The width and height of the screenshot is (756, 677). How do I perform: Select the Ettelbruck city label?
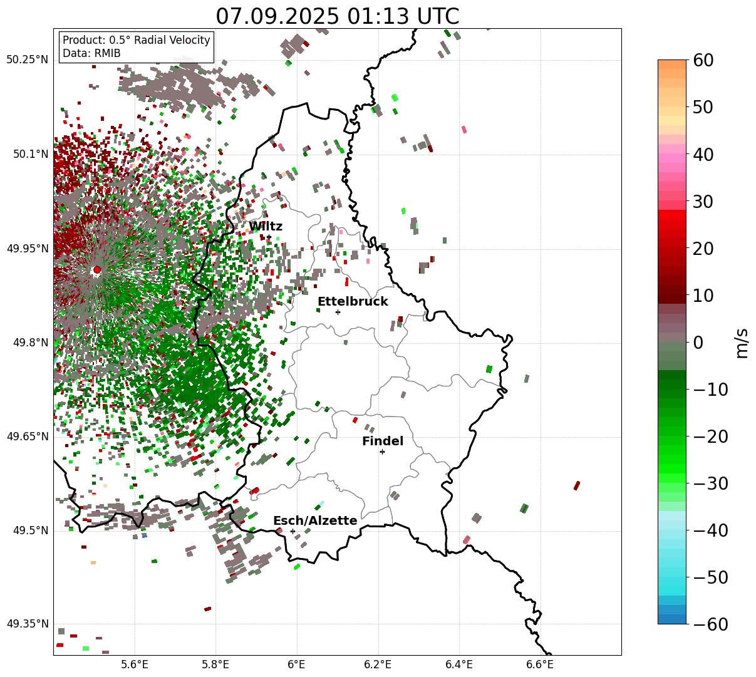[x=353, y=302]
